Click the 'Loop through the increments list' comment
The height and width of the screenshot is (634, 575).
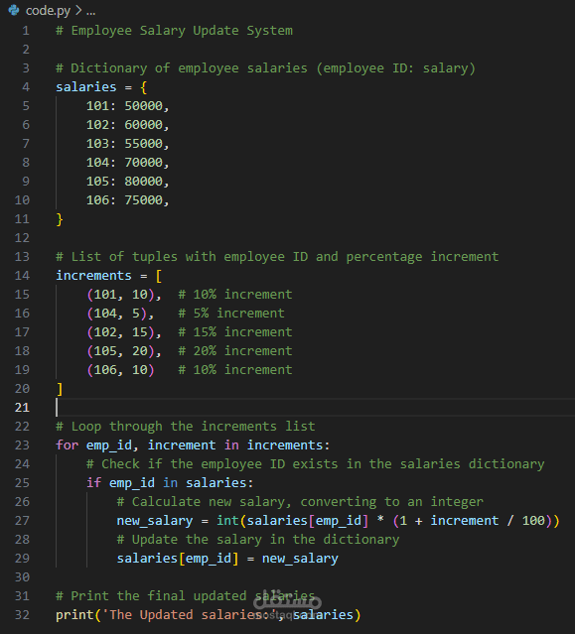[x=186, y=427]
